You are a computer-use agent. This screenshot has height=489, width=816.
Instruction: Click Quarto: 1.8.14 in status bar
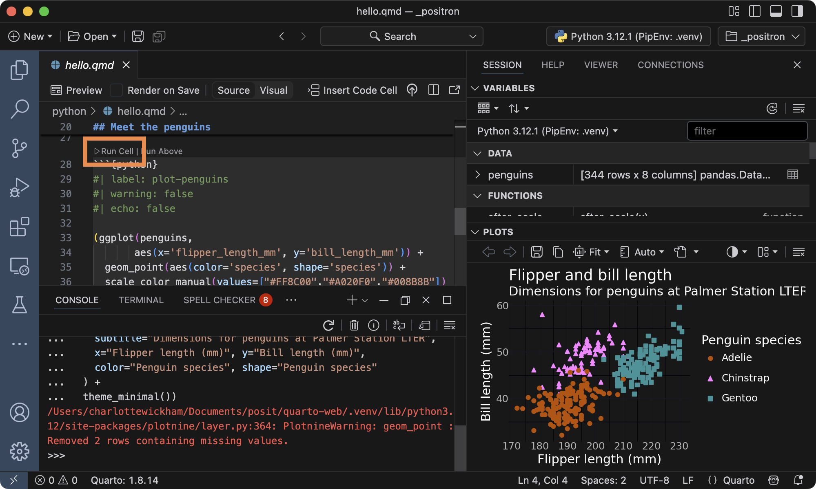(x=124, y=480)
